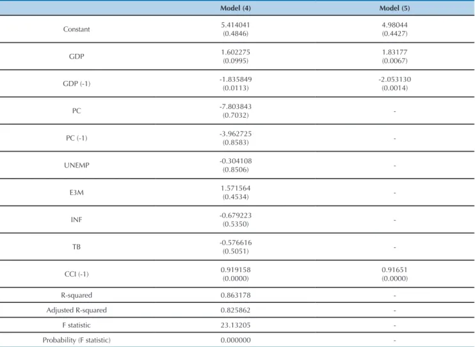Select the GDP (-1) value -1.835849
Image resolution: width=475 pixels, height=347 pixels.
click(236, 79)
